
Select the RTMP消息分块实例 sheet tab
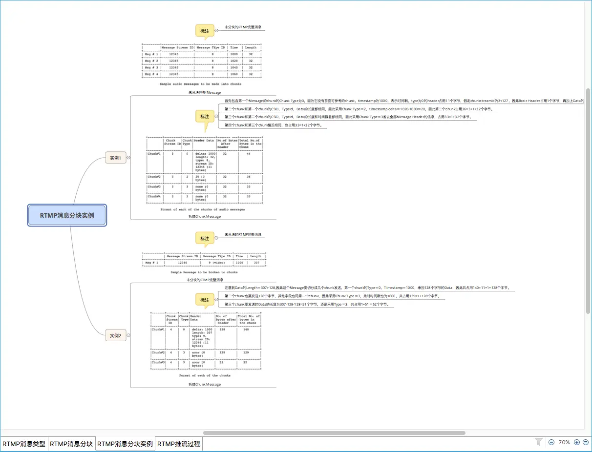point(125,444)
